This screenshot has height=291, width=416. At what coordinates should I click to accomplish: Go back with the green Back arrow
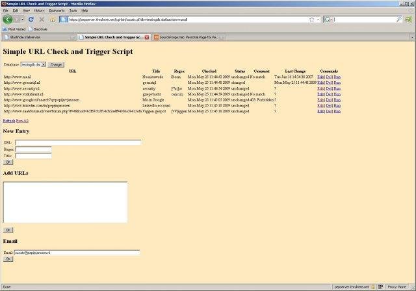[x=8, y=19]
